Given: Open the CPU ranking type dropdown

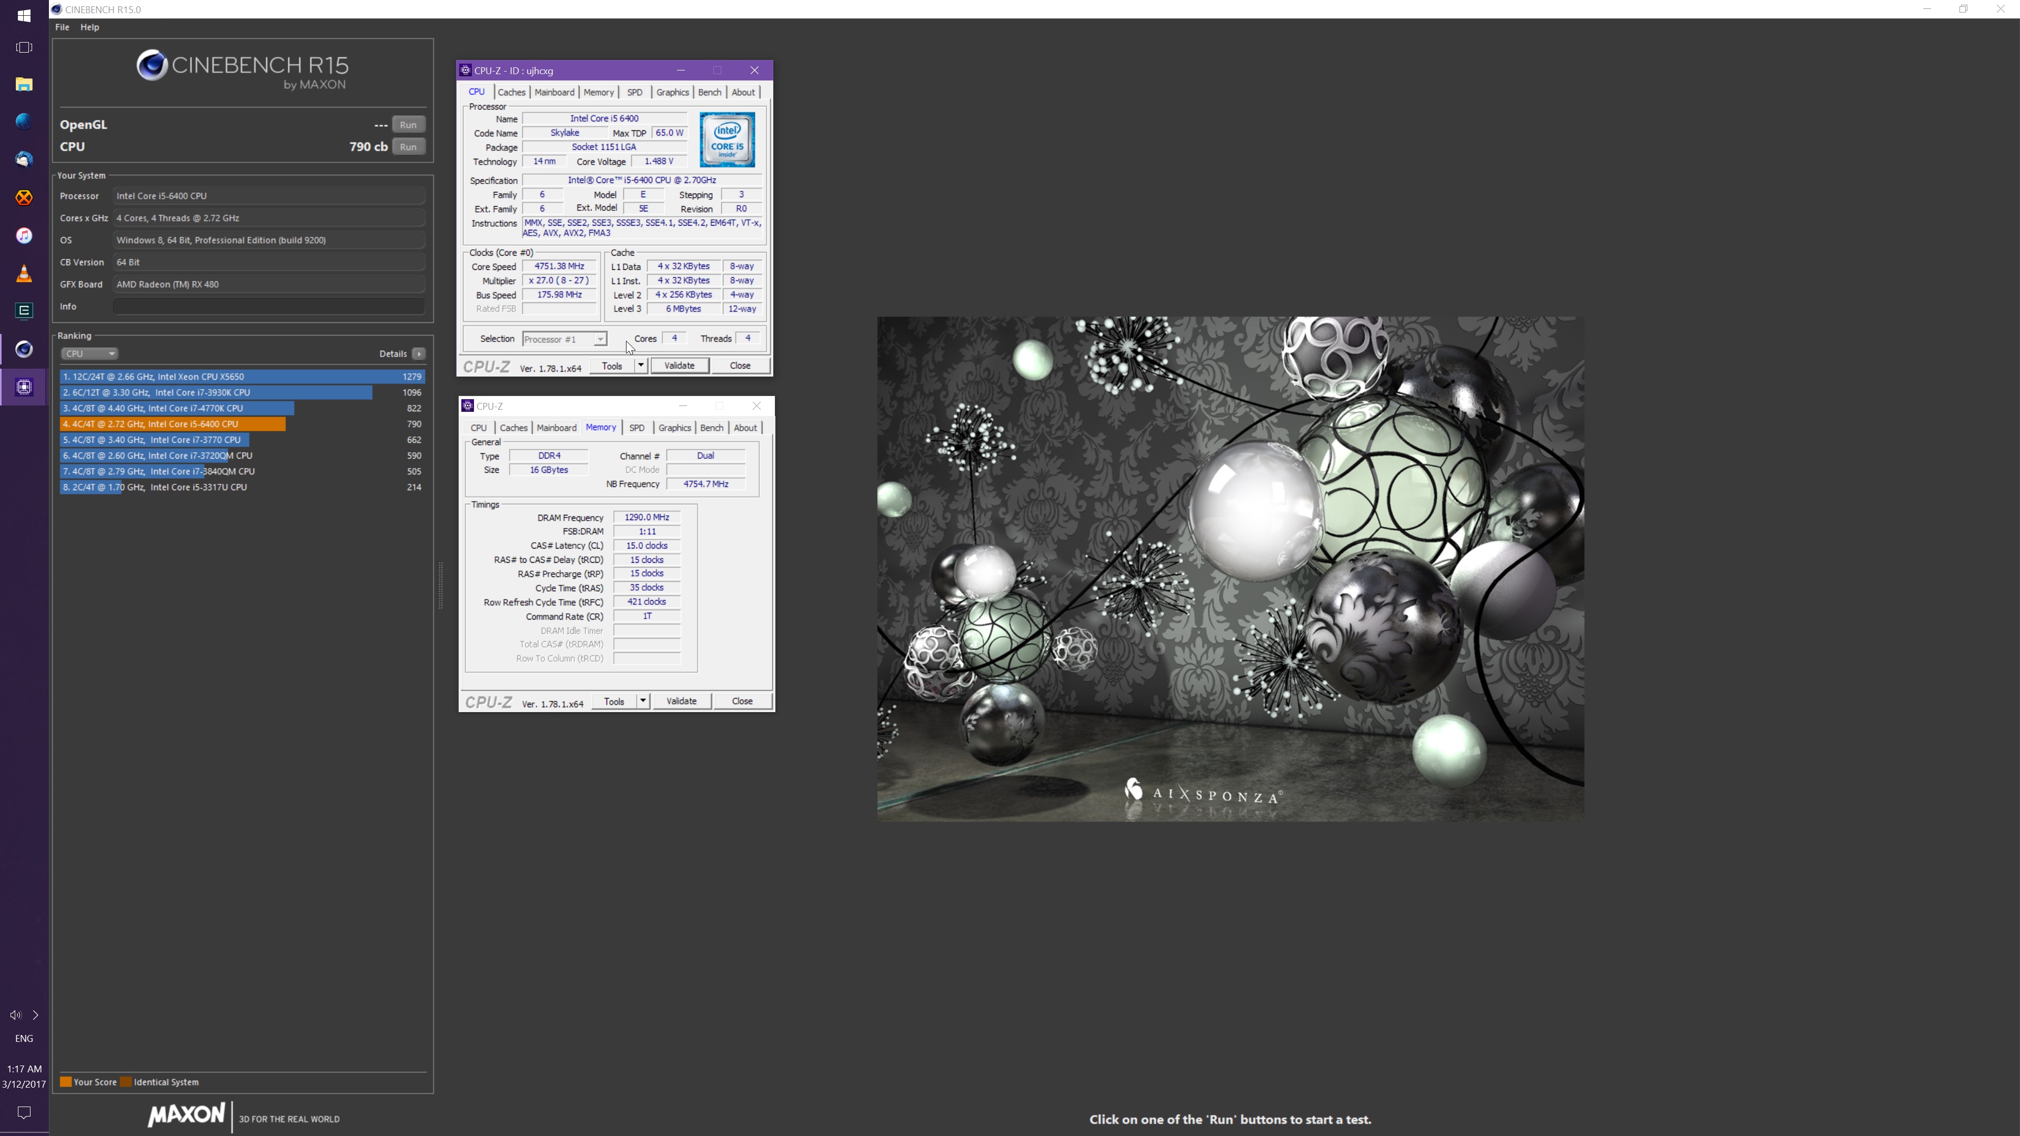Looking at the screenshot, I should click(88, 353).
